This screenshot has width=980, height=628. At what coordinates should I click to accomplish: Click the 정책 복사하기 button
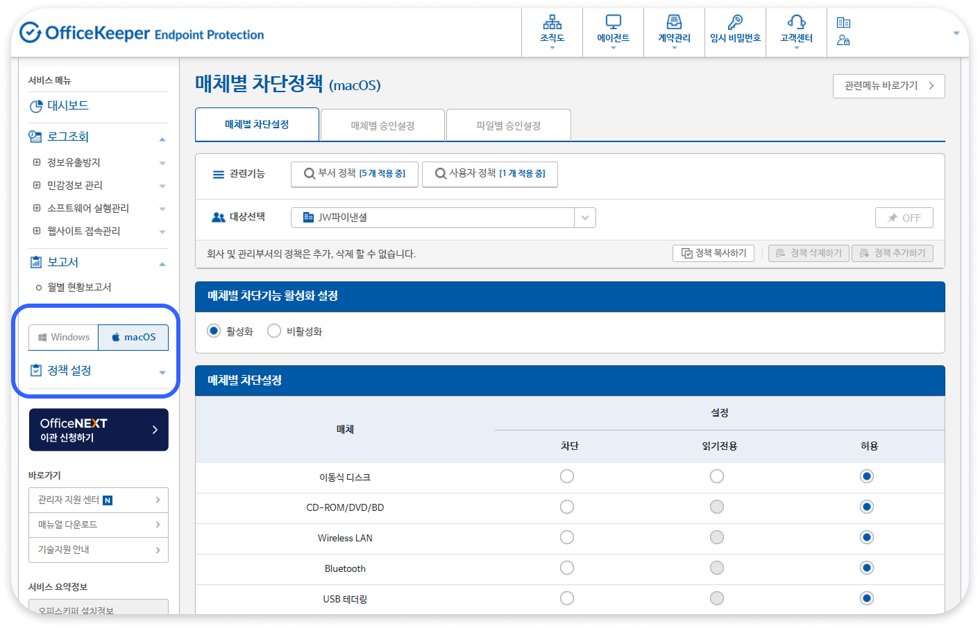(x=713, y=252)
